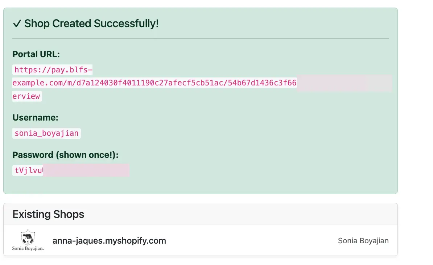The height and width of the screenshot is (265, 433).
Task: Select the Username value sonia_boyajian
Action: pyautogui.click(x=46, y=133)
